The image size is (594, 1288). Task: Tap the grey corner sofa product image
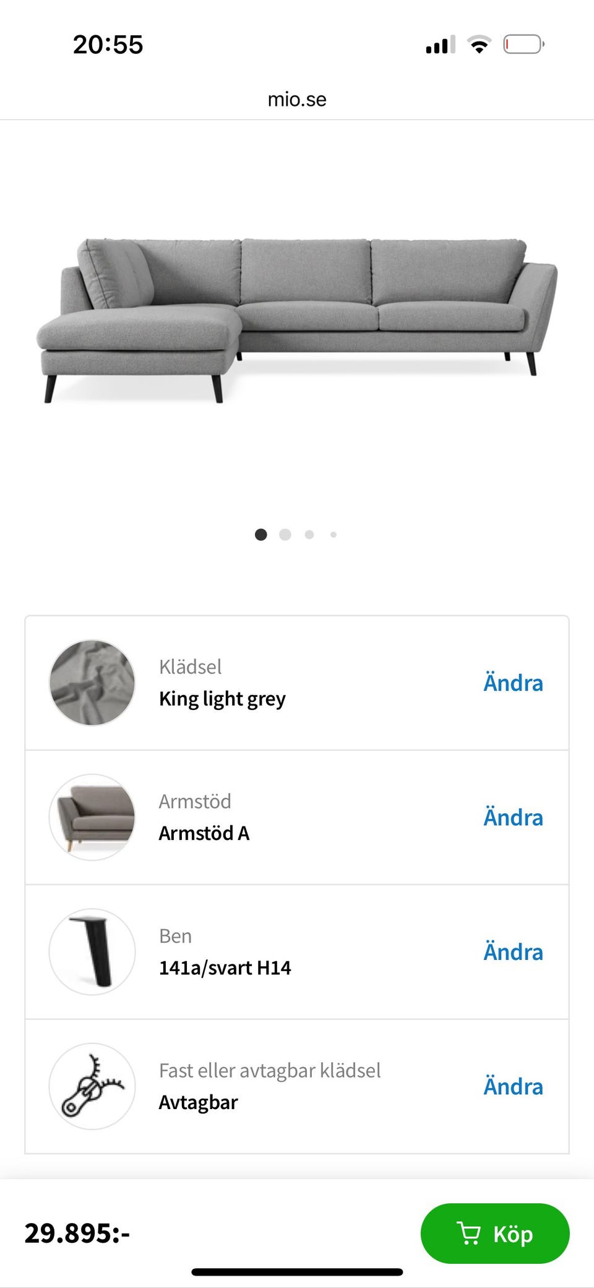[297, 319]
